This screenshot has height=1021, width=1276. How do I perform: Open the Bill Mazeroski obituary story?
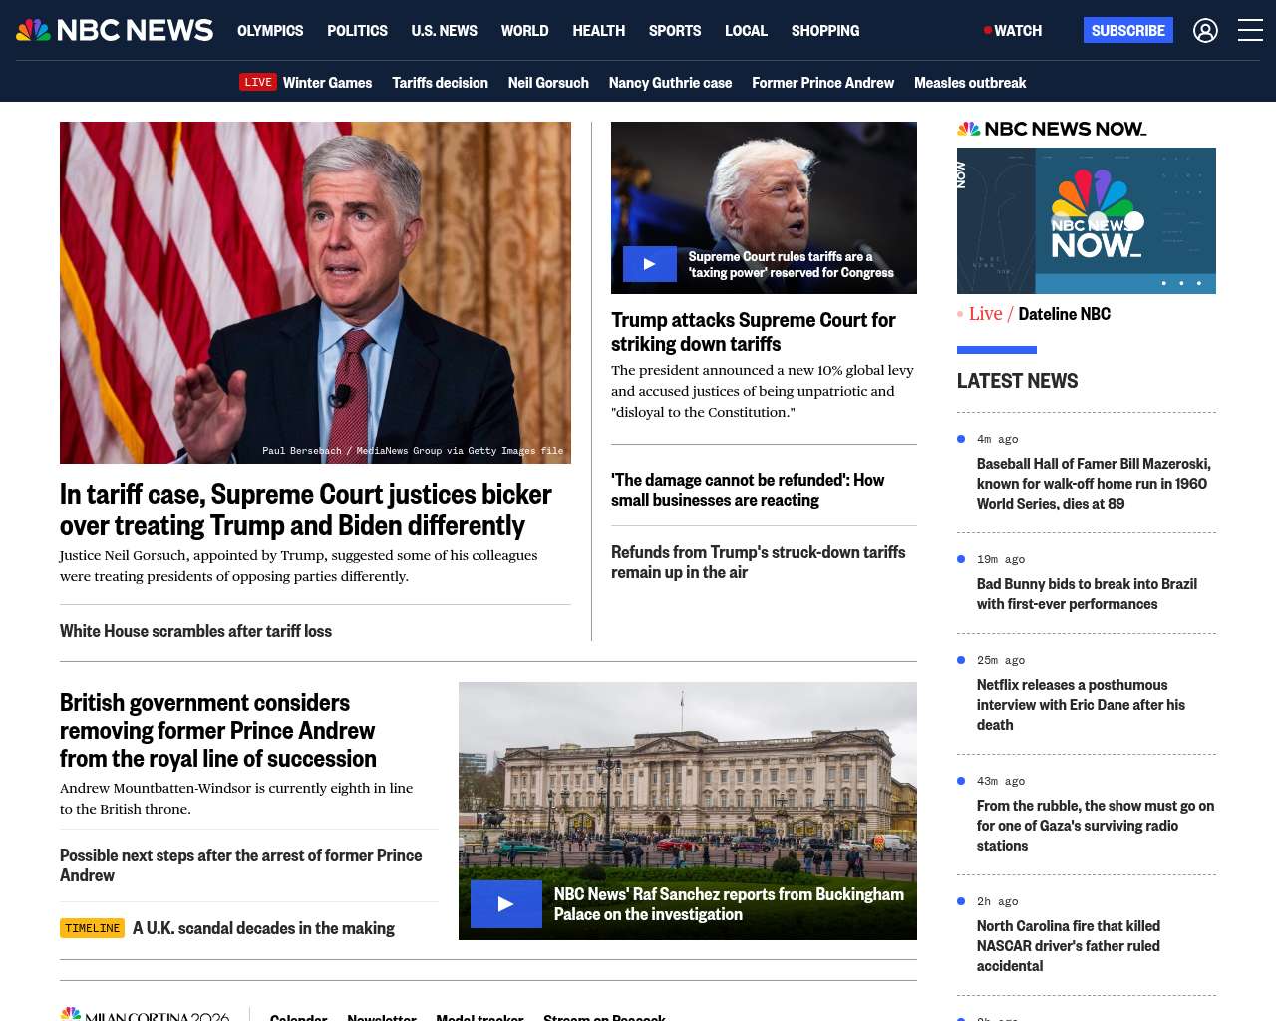(x=1095, y=484)
